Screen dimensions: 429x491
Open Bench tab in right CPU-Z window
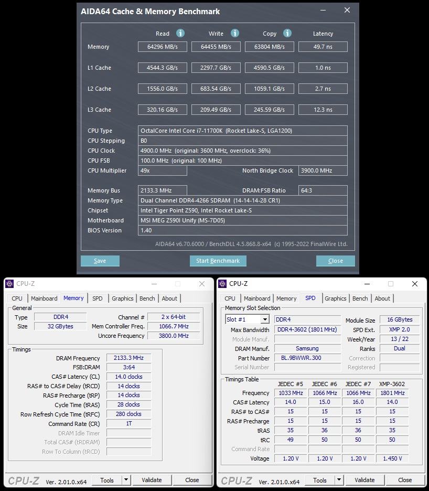coord(360,298)
